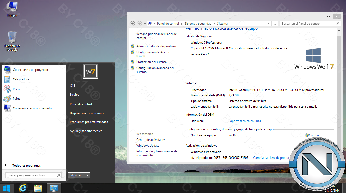The image size is (346, 193).
Task: Click Cambiar la clave de producto
Action: (x=272, y=158)
